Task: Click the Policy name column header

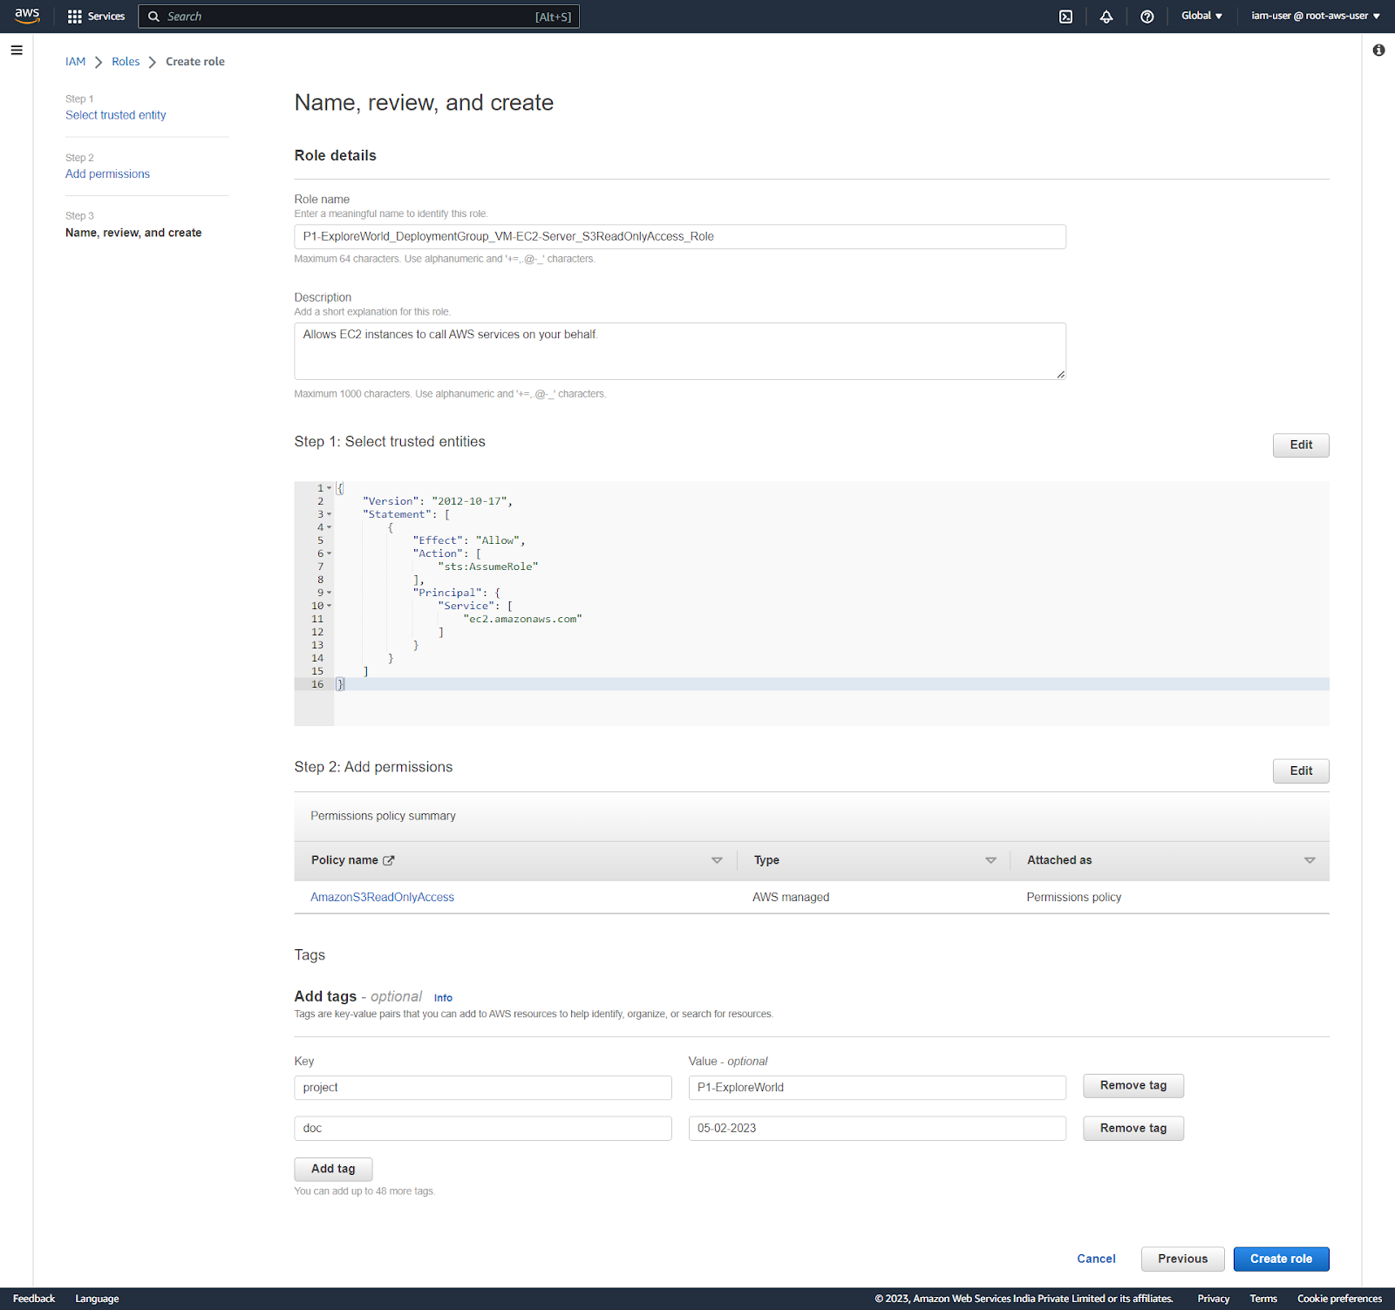Action: [344, 860]
